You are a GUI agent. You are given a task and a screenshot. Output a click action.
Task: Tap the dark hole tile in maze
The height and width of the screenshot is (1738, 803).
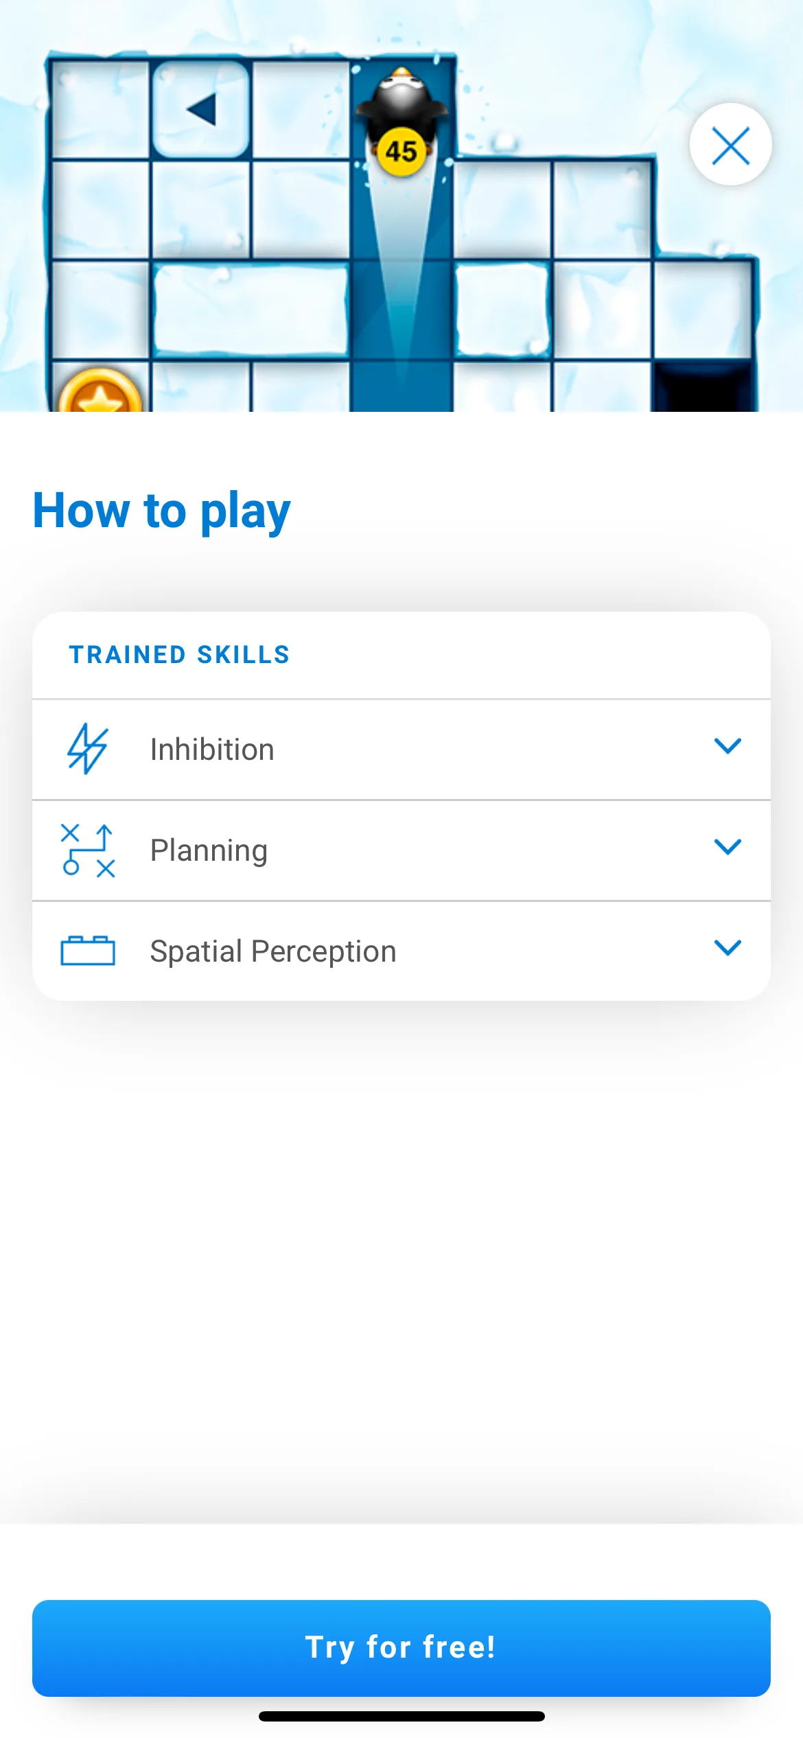(x=703, y=386)
